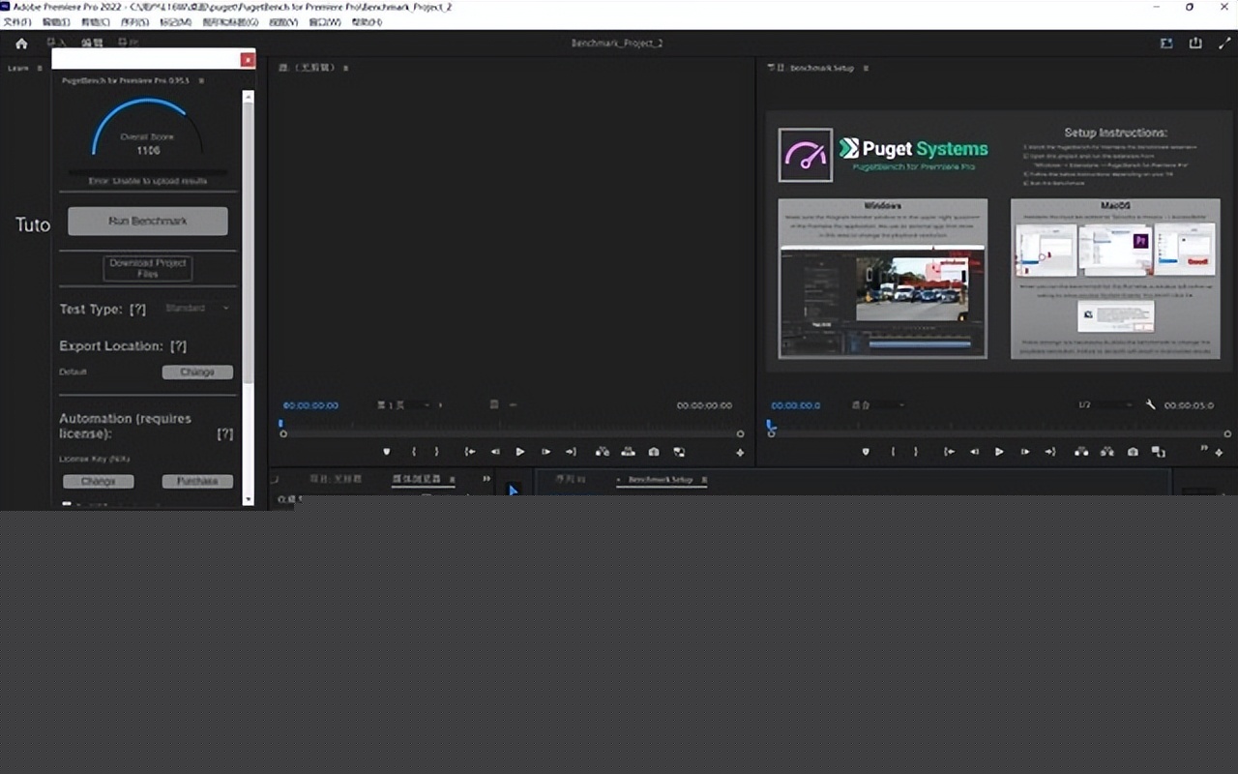Export frame camera icon in Program monitor
The width and height of the screenshot is (1238, 774).
[1133, 452]
